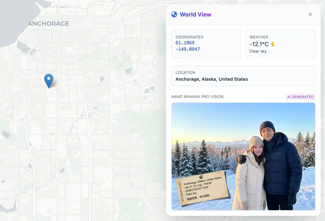Click the moon icon in Weather card
Screen dimensions: 325x221
[273, 44]
